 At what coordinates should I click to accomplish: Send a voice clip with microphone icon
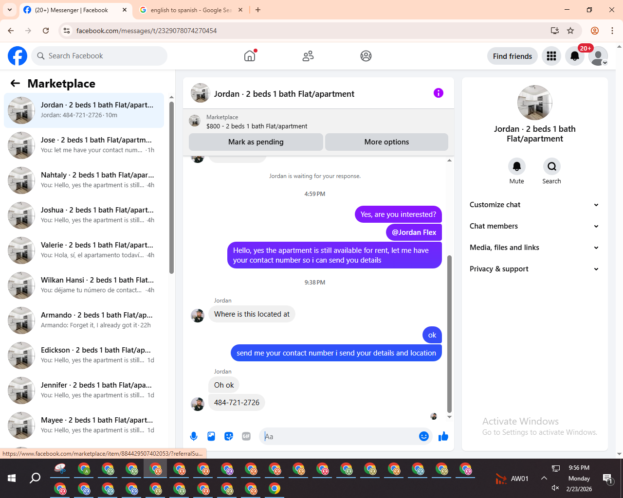194,436
